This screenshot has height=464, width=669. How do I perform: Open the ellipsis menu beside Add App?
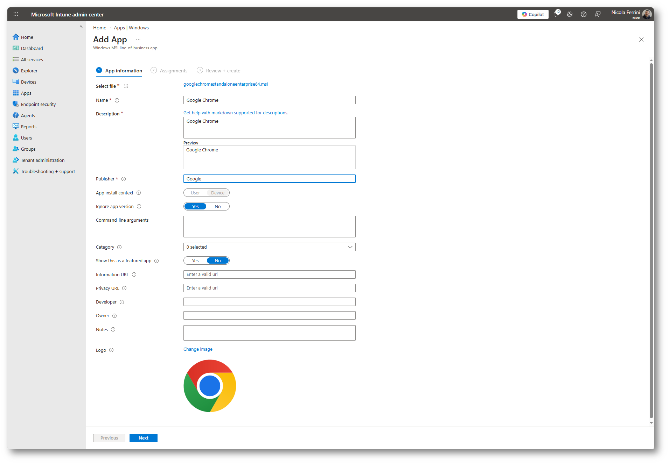pyautogui.click(x=138, y=40)
